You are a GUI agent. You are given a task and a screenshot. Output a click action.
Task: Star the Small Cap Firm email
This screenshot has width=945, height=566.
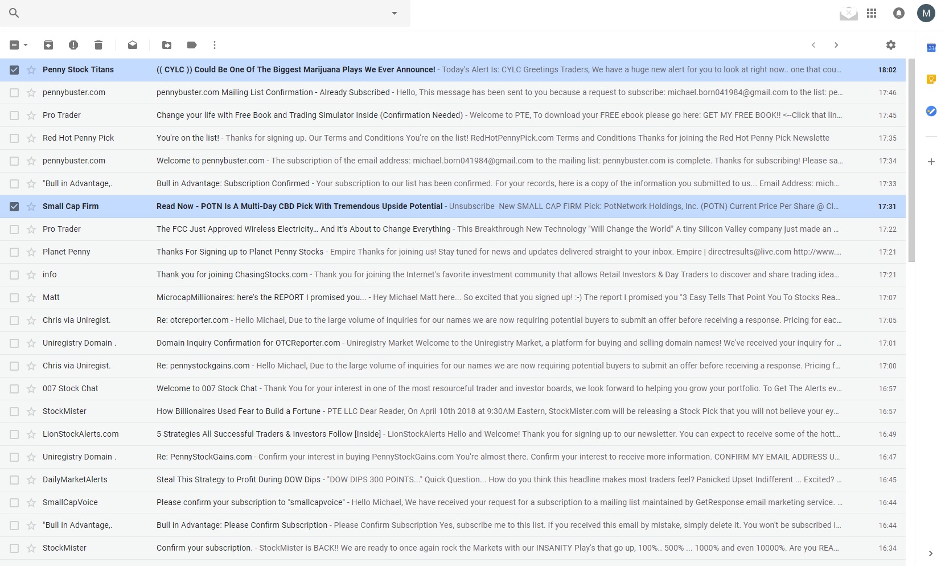pos(31,207)
